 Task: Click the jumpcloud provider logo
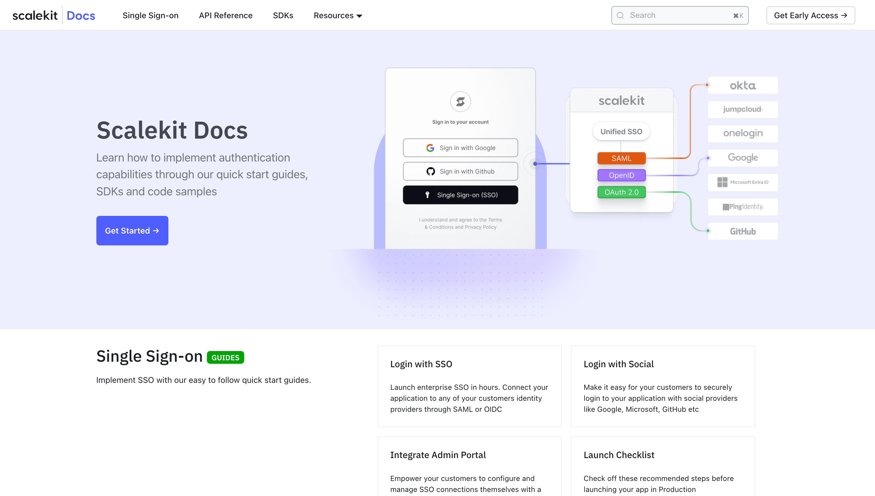(x=742, y=109)
